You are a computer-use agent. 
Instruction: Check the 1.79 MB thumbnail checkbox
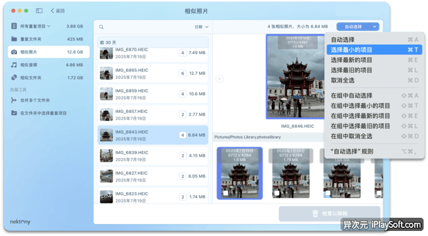pyautogui.click(x=277, y=193)
